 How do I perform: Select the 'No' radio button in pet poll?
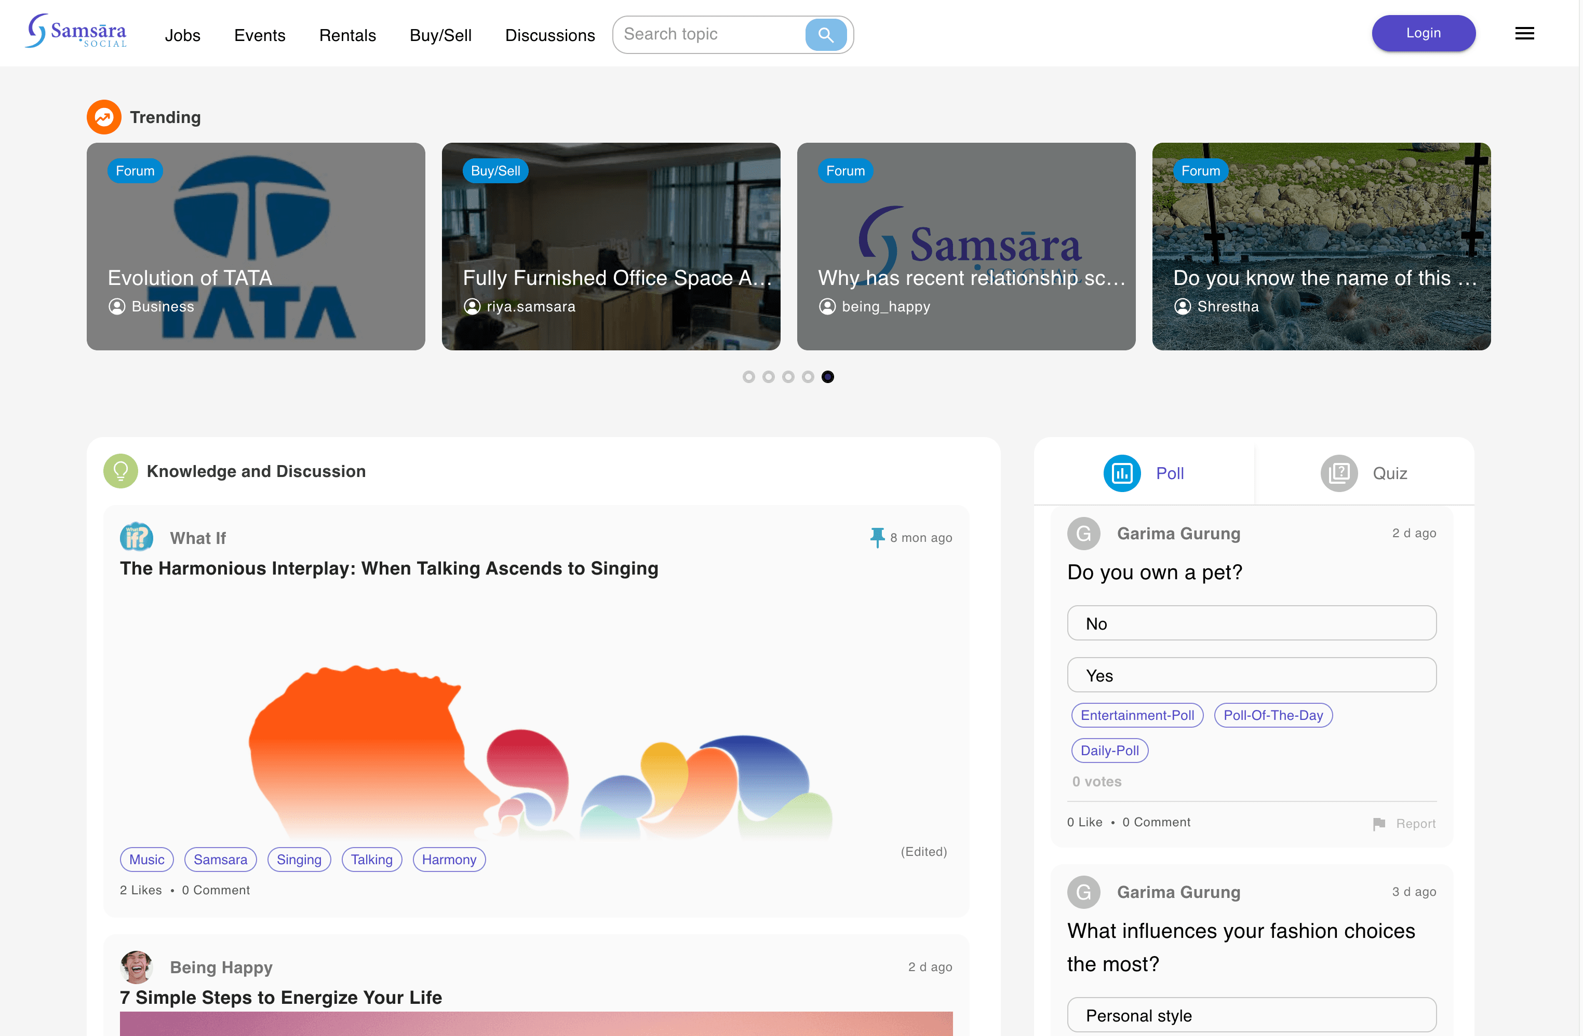[x=1251, y=622]
